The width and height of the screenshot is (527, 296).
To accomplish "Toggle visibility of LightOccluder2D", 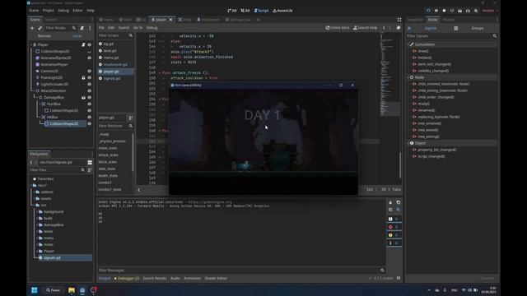I will [x=90, y=84].
